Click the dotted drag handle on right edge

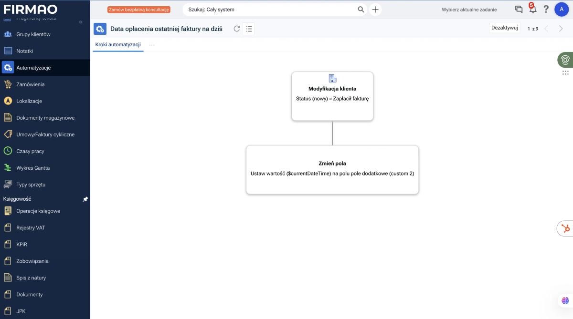[x=565, y=73]
